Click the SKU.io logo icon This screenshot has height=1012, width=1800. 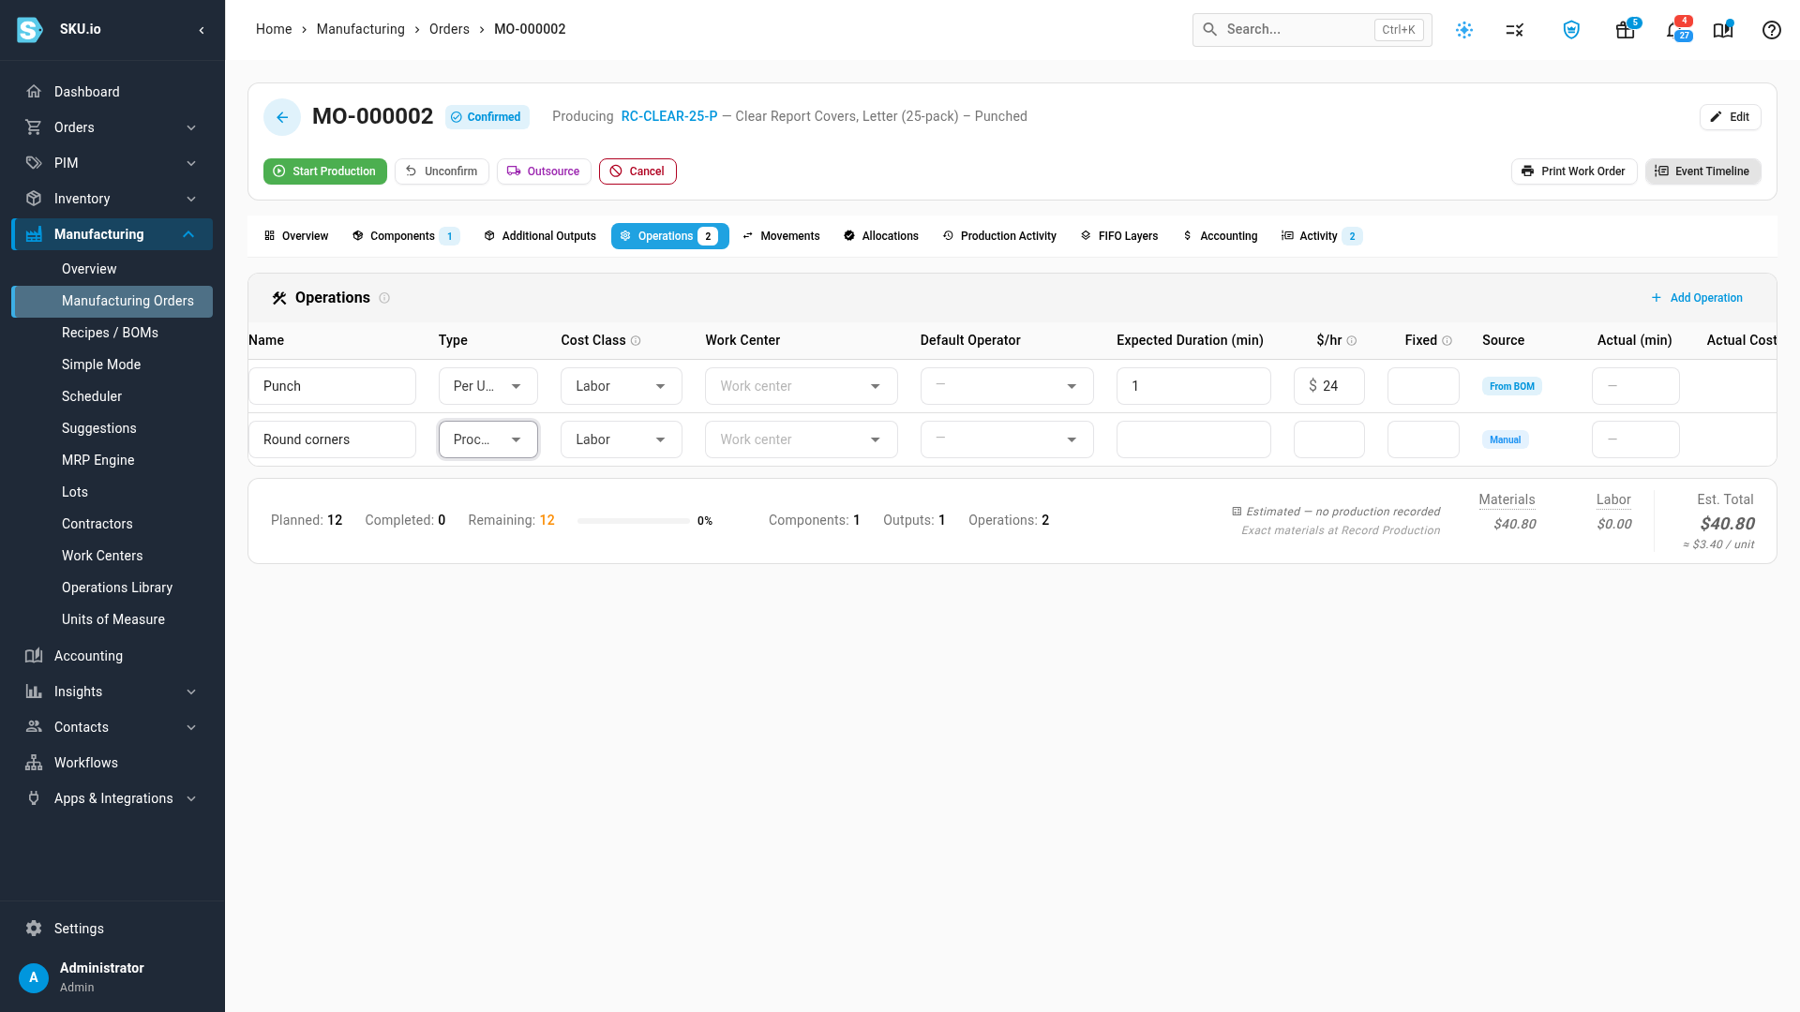tap(30, 30)
